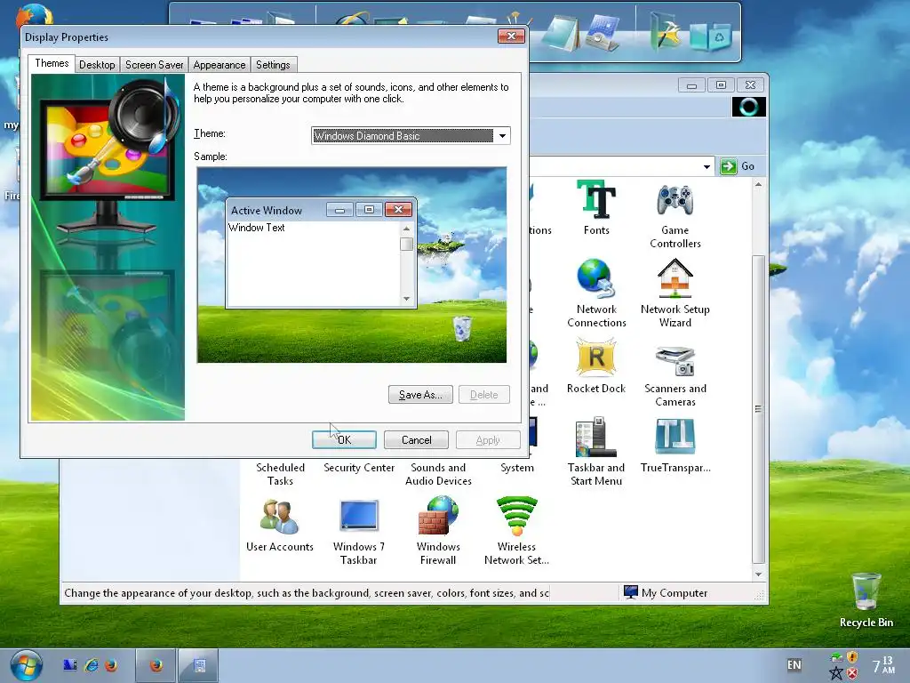
Task: Click the 'Security Center' label
Action: click(359, 468)
